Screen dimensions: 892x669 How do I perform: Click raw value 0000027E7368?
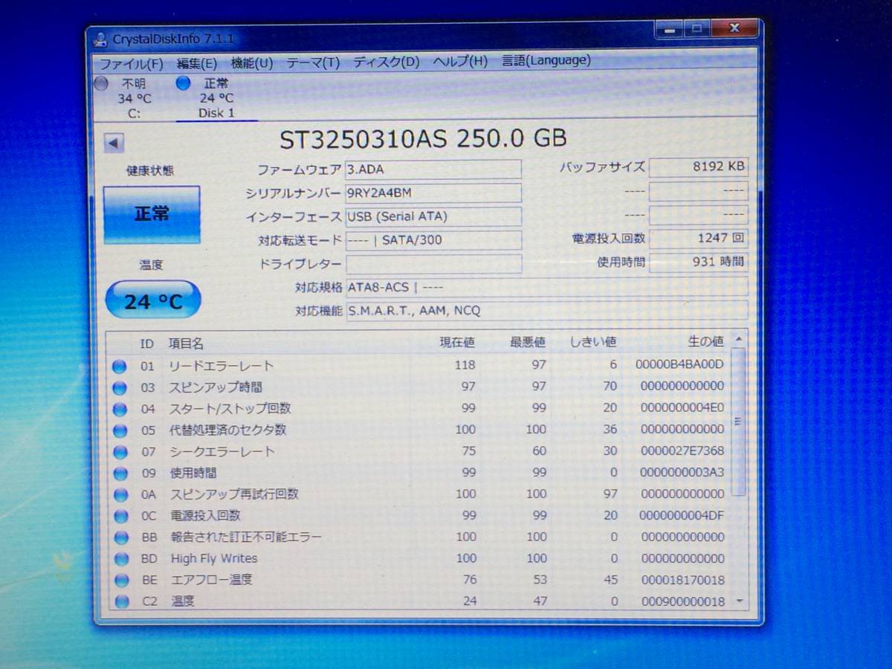click(682, 450)
